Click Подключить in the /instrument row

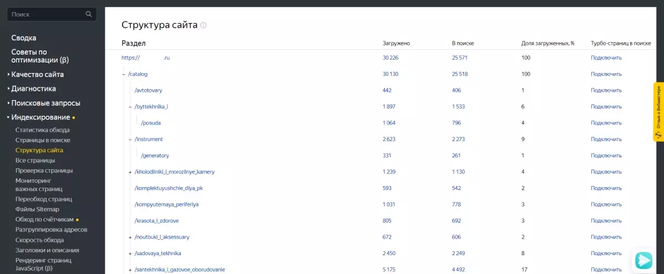pos(606,139)
